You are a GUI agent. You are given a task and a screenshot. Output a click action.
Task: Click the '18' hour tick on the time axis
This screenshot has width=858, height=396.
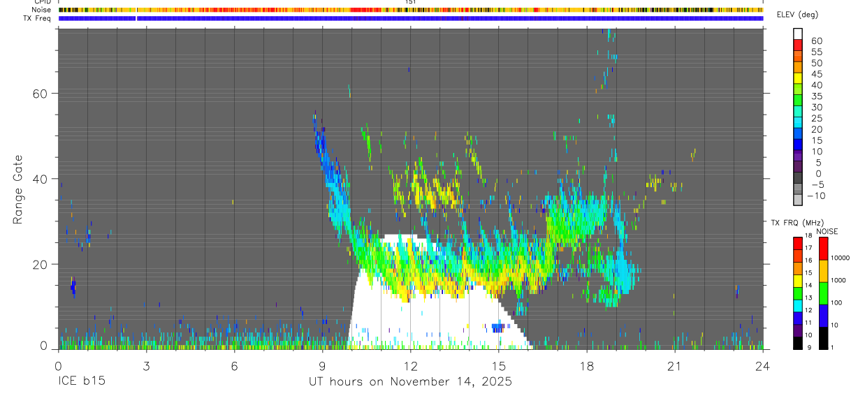click(587, 365)
